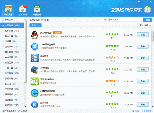The width and height of the screenshot is (154, 113).
Task: Select 图形图像 (324) category
Action: pyautogui.click(x=12, y=89)
